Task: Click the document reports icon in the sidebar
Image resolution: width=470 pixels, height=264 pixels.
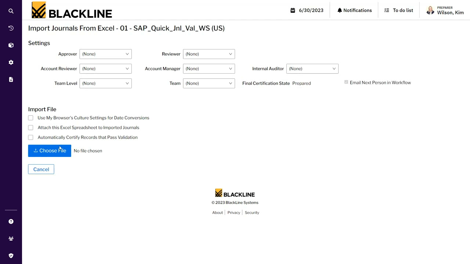Action: (x=11, y=80)
